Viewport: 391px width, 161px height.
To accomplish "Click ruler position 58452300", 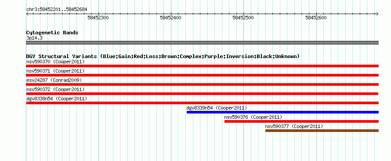I will [x=98, y=18].
